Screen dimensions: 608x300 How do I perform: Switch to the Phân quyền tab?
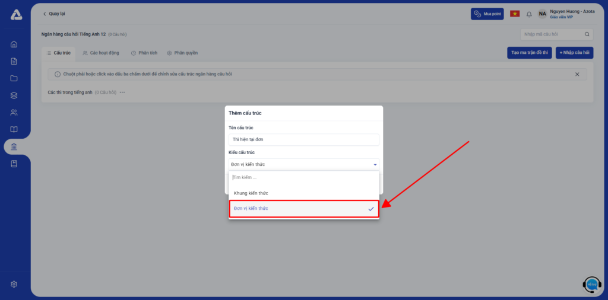182,53
